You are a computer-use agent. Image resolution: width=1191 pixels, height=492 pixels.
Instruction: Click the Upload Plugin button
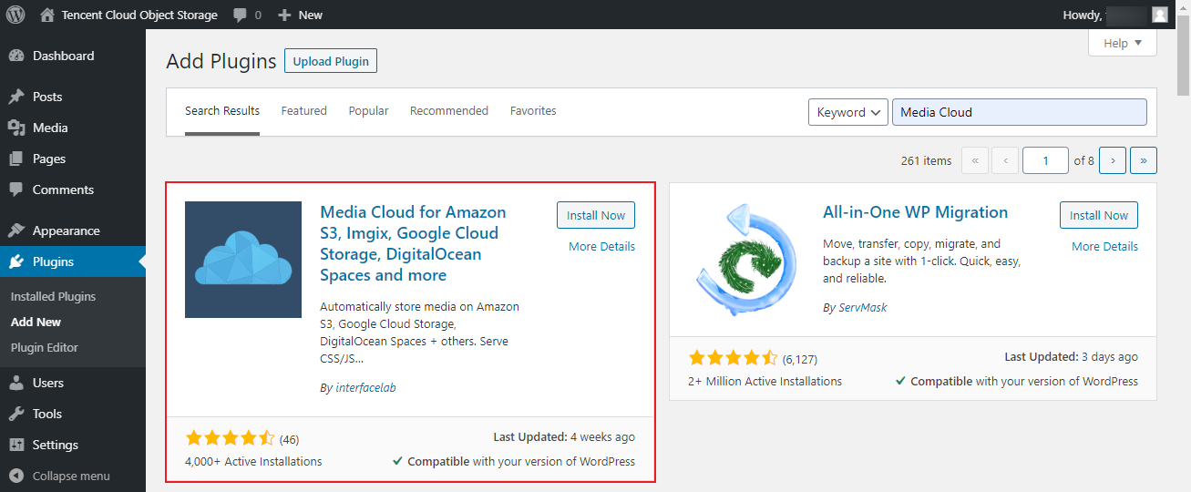click(331, 61)
